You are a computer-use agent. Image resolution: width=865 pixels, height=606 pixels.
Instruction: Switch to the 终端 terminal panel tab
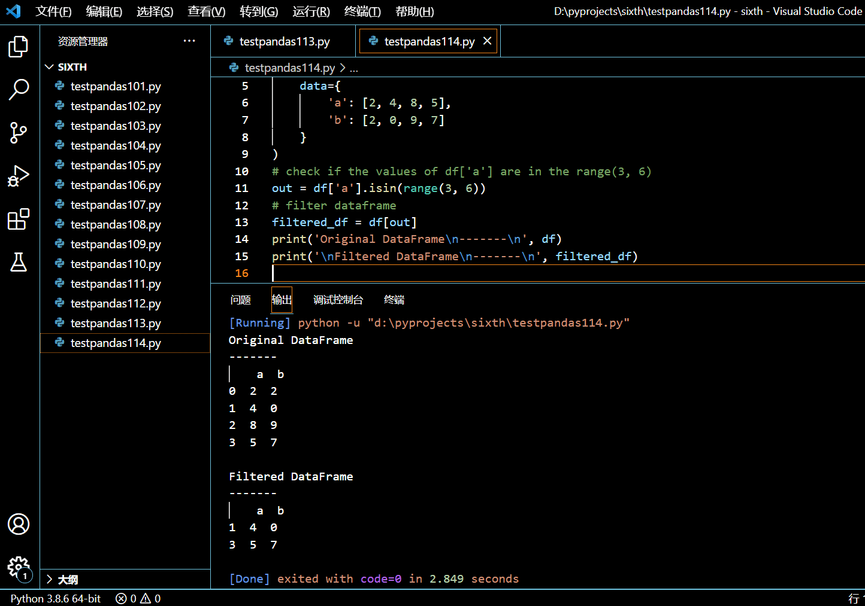pos(394,300)
